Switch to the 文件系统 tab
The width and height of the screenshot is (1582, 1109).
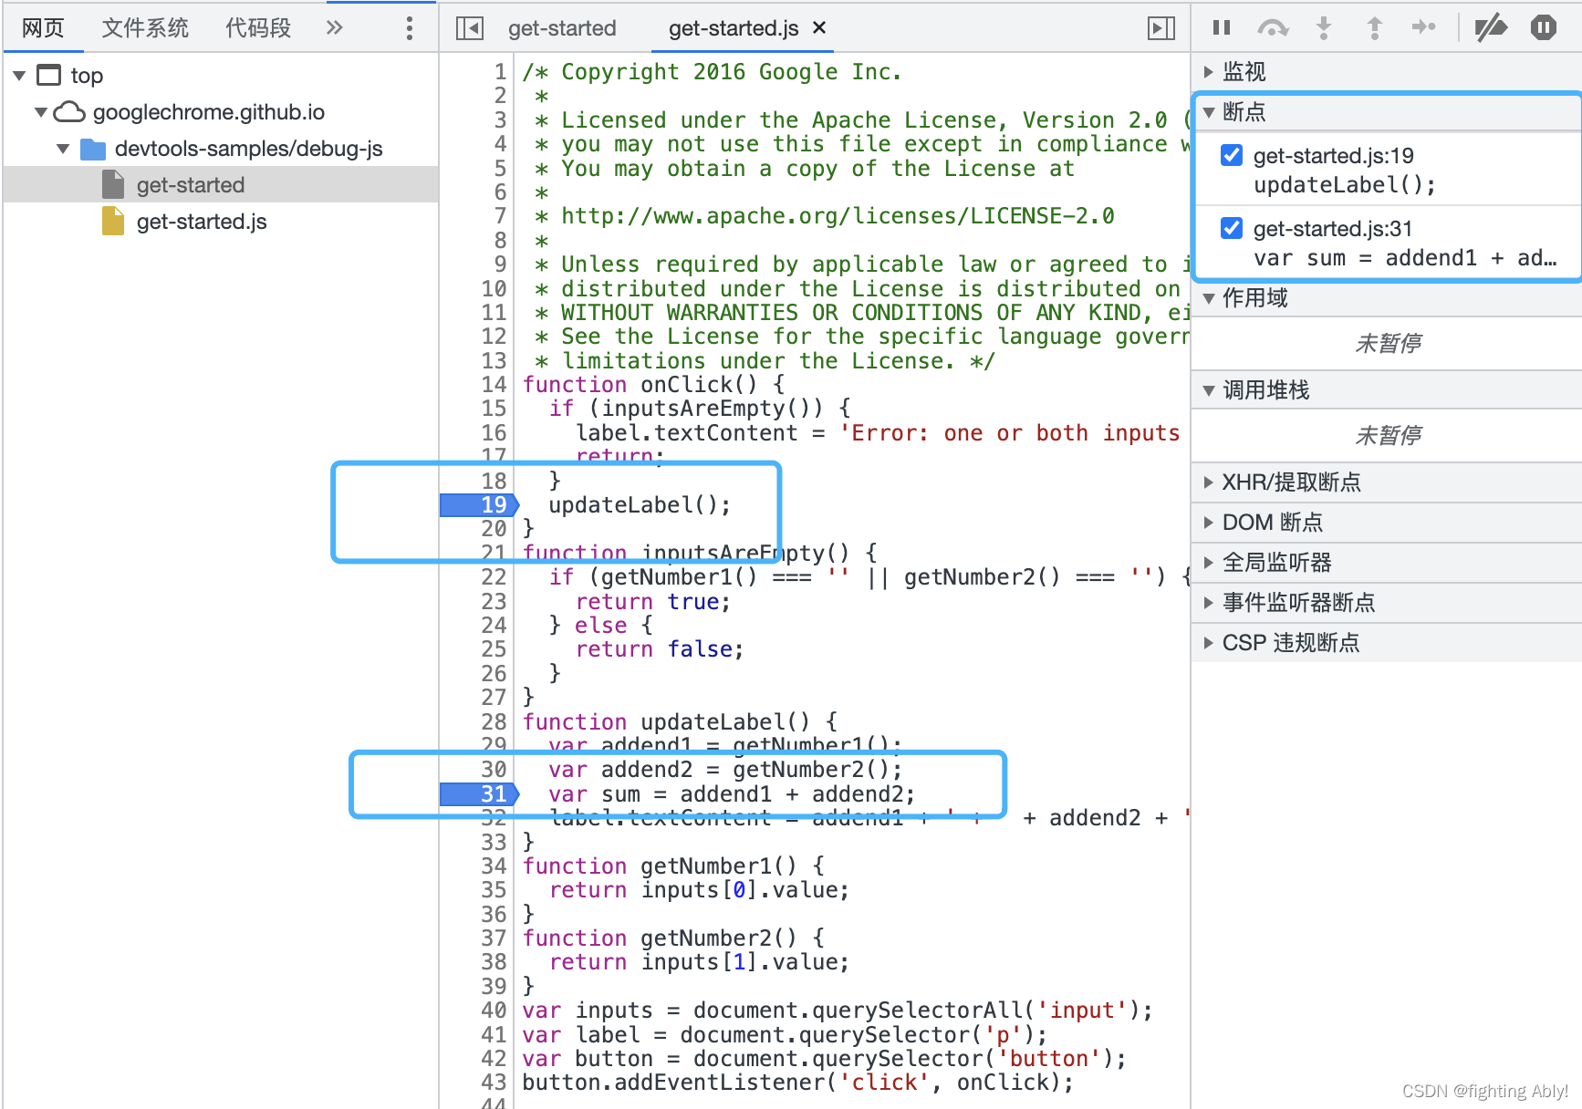pyautogui.click(x=146, y=28)
